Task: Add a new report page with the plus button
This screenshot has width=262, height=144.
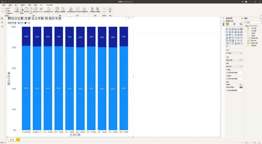Action: coord(18,140)
